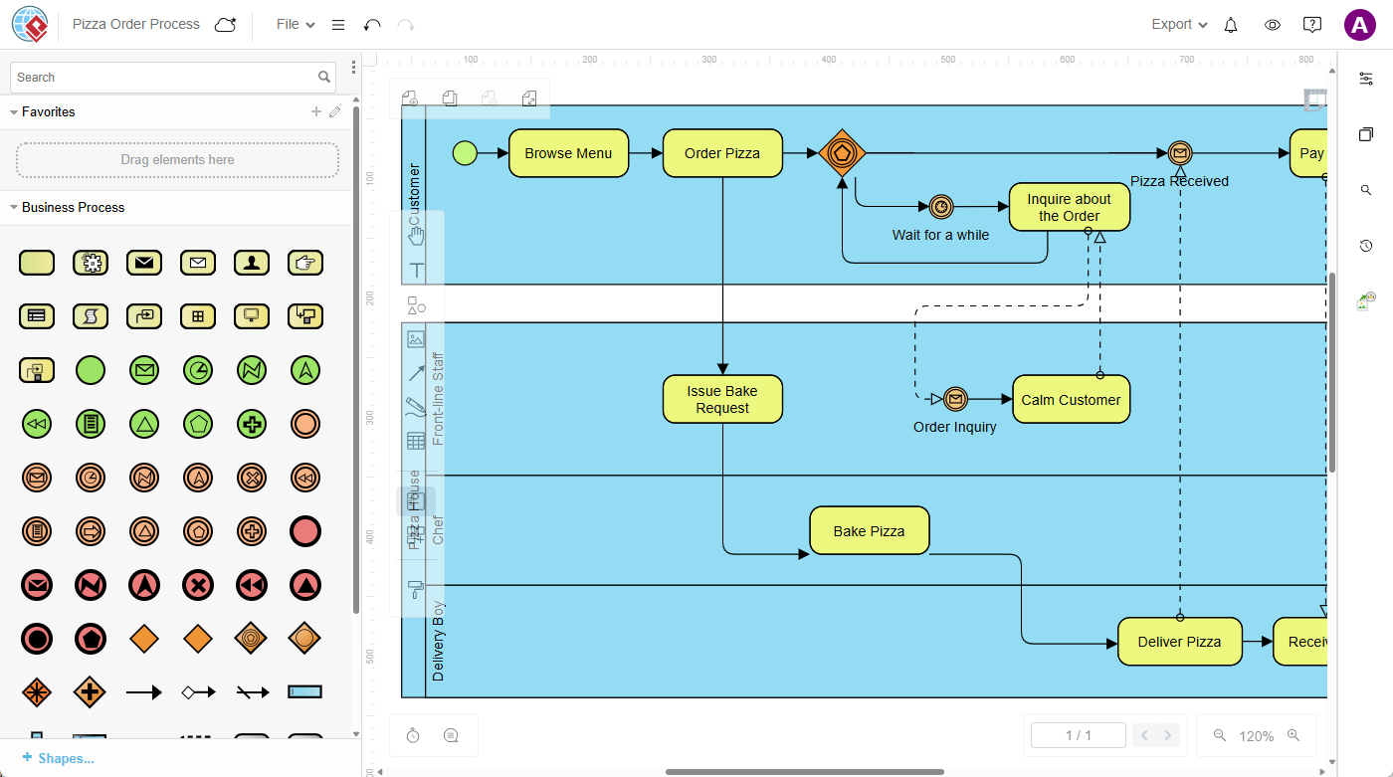Collapse the Favorites section
Image resolution: width=1393 pixels, height=777 pixels.
coord(14,112)
